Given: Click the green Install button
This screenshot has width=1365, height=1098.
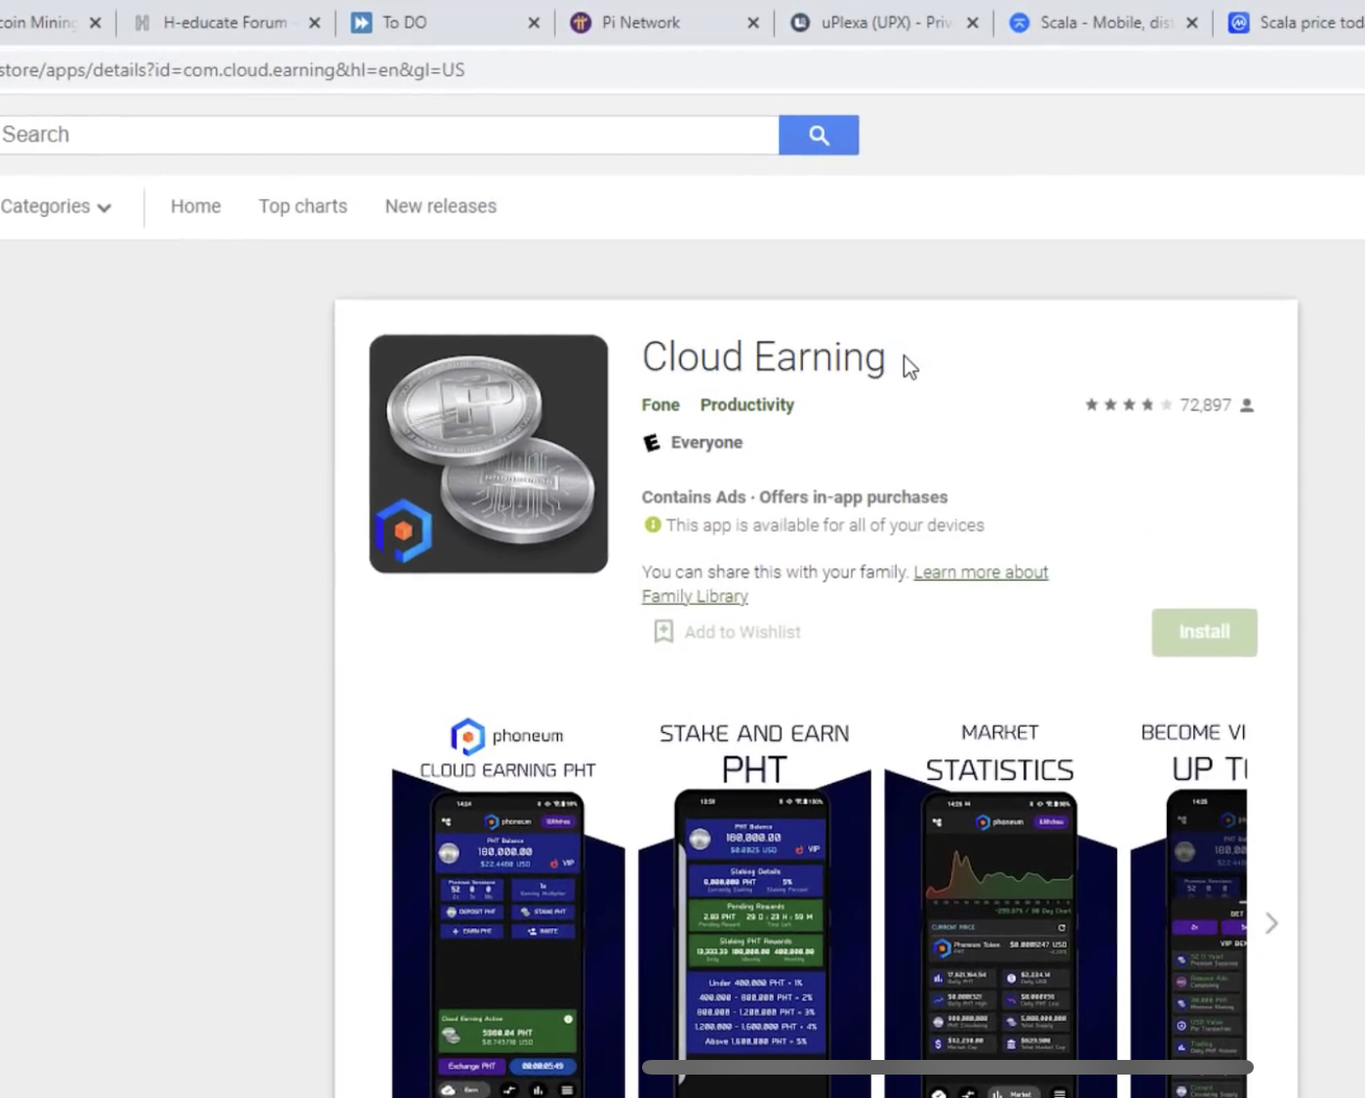Looking at the screenshot, I should point(1204,632).
